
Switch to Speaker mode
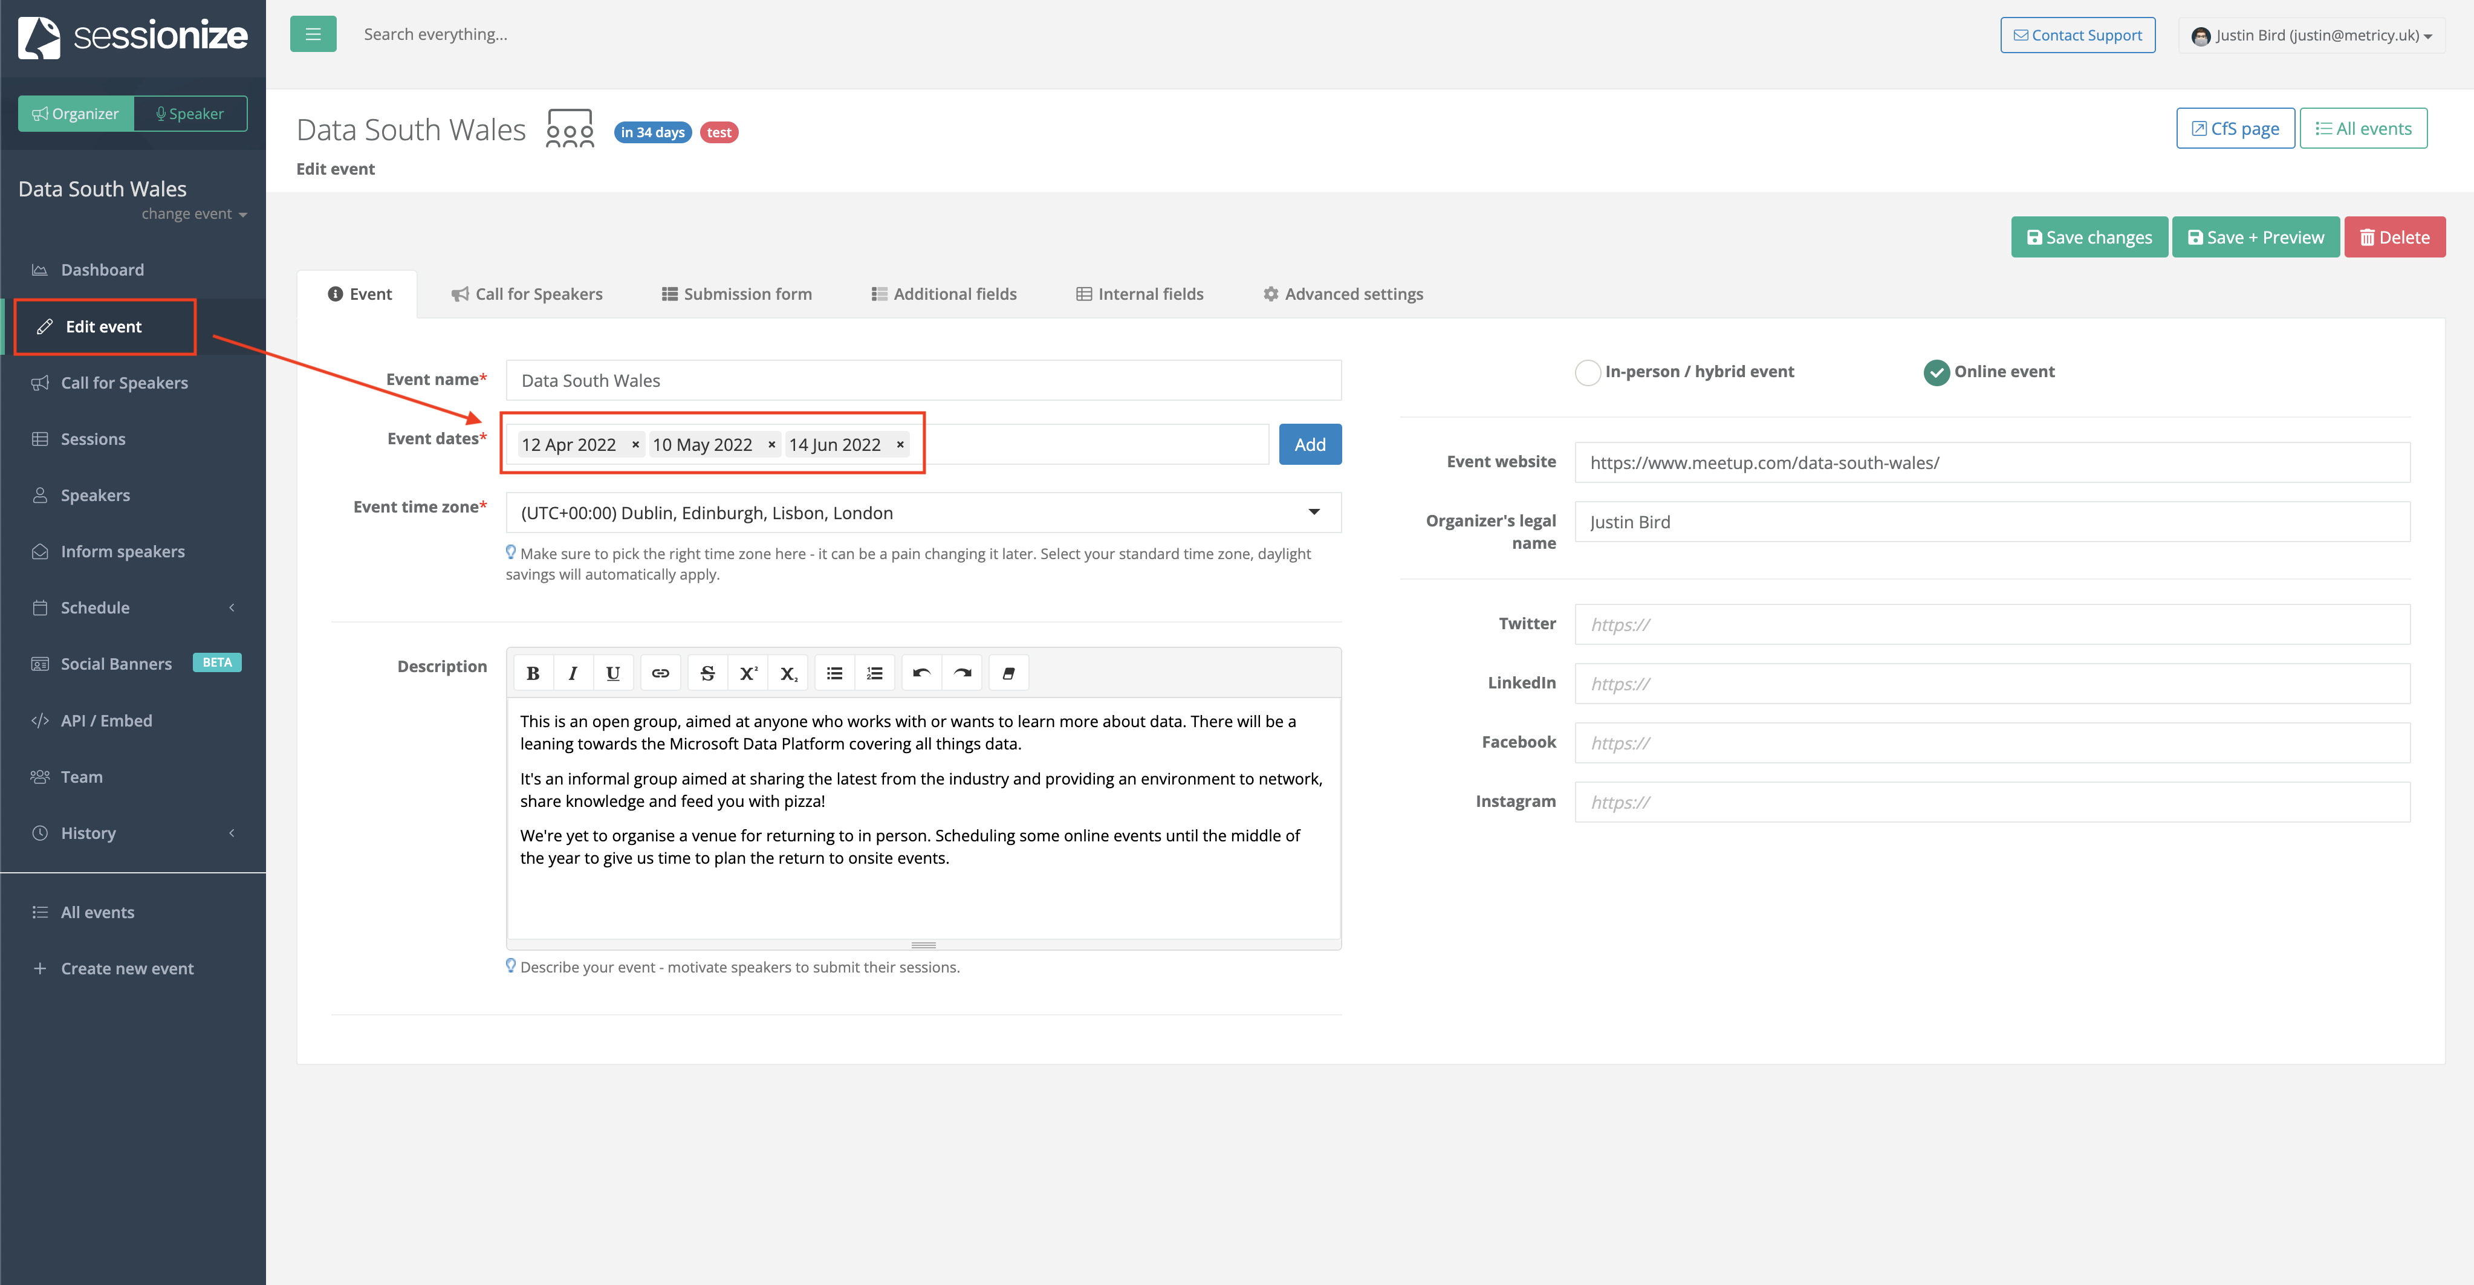tap(190, 113)
